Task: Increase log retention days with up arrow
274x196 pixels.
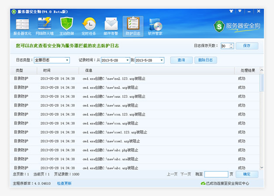Action: click(231, 44)
